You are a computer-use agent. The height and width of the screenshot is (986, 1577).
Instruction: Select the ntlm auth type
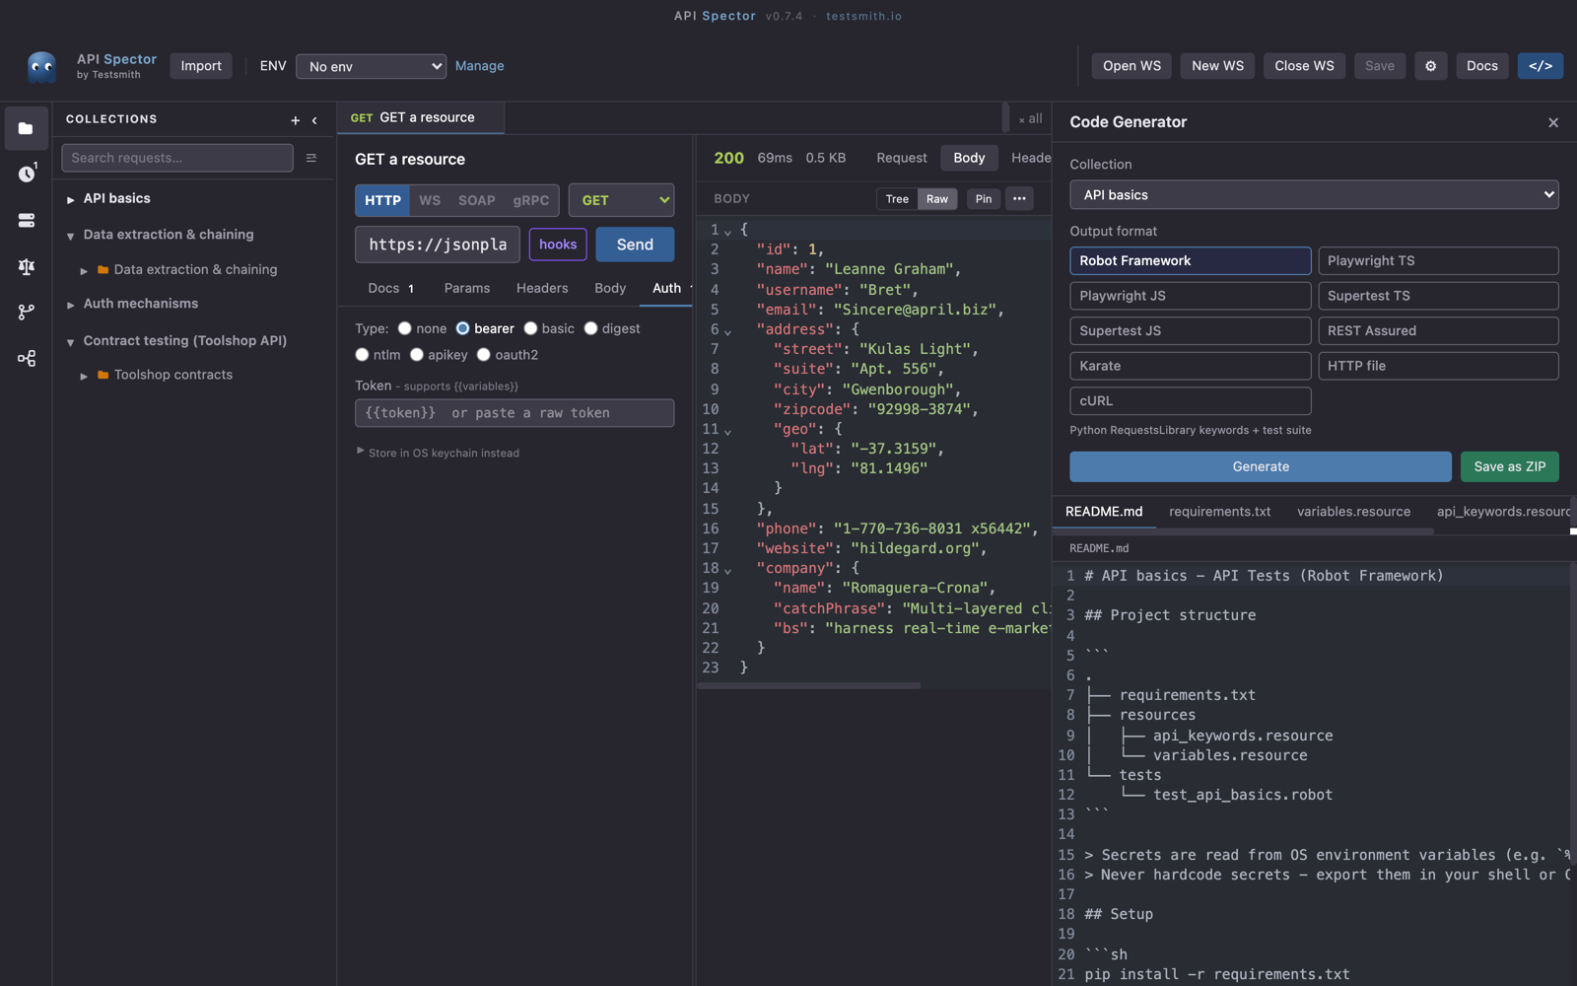(362, 354)
